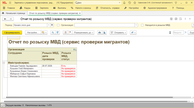Click the 'Накопленные вызовы: 1 474' status text
Viewport: 194px width, 108px height.
38,105
